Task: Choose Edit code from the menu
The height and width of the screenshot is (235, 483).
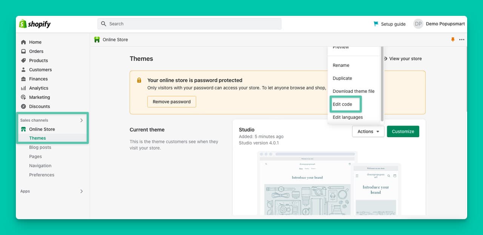Action: coord(342,104)
